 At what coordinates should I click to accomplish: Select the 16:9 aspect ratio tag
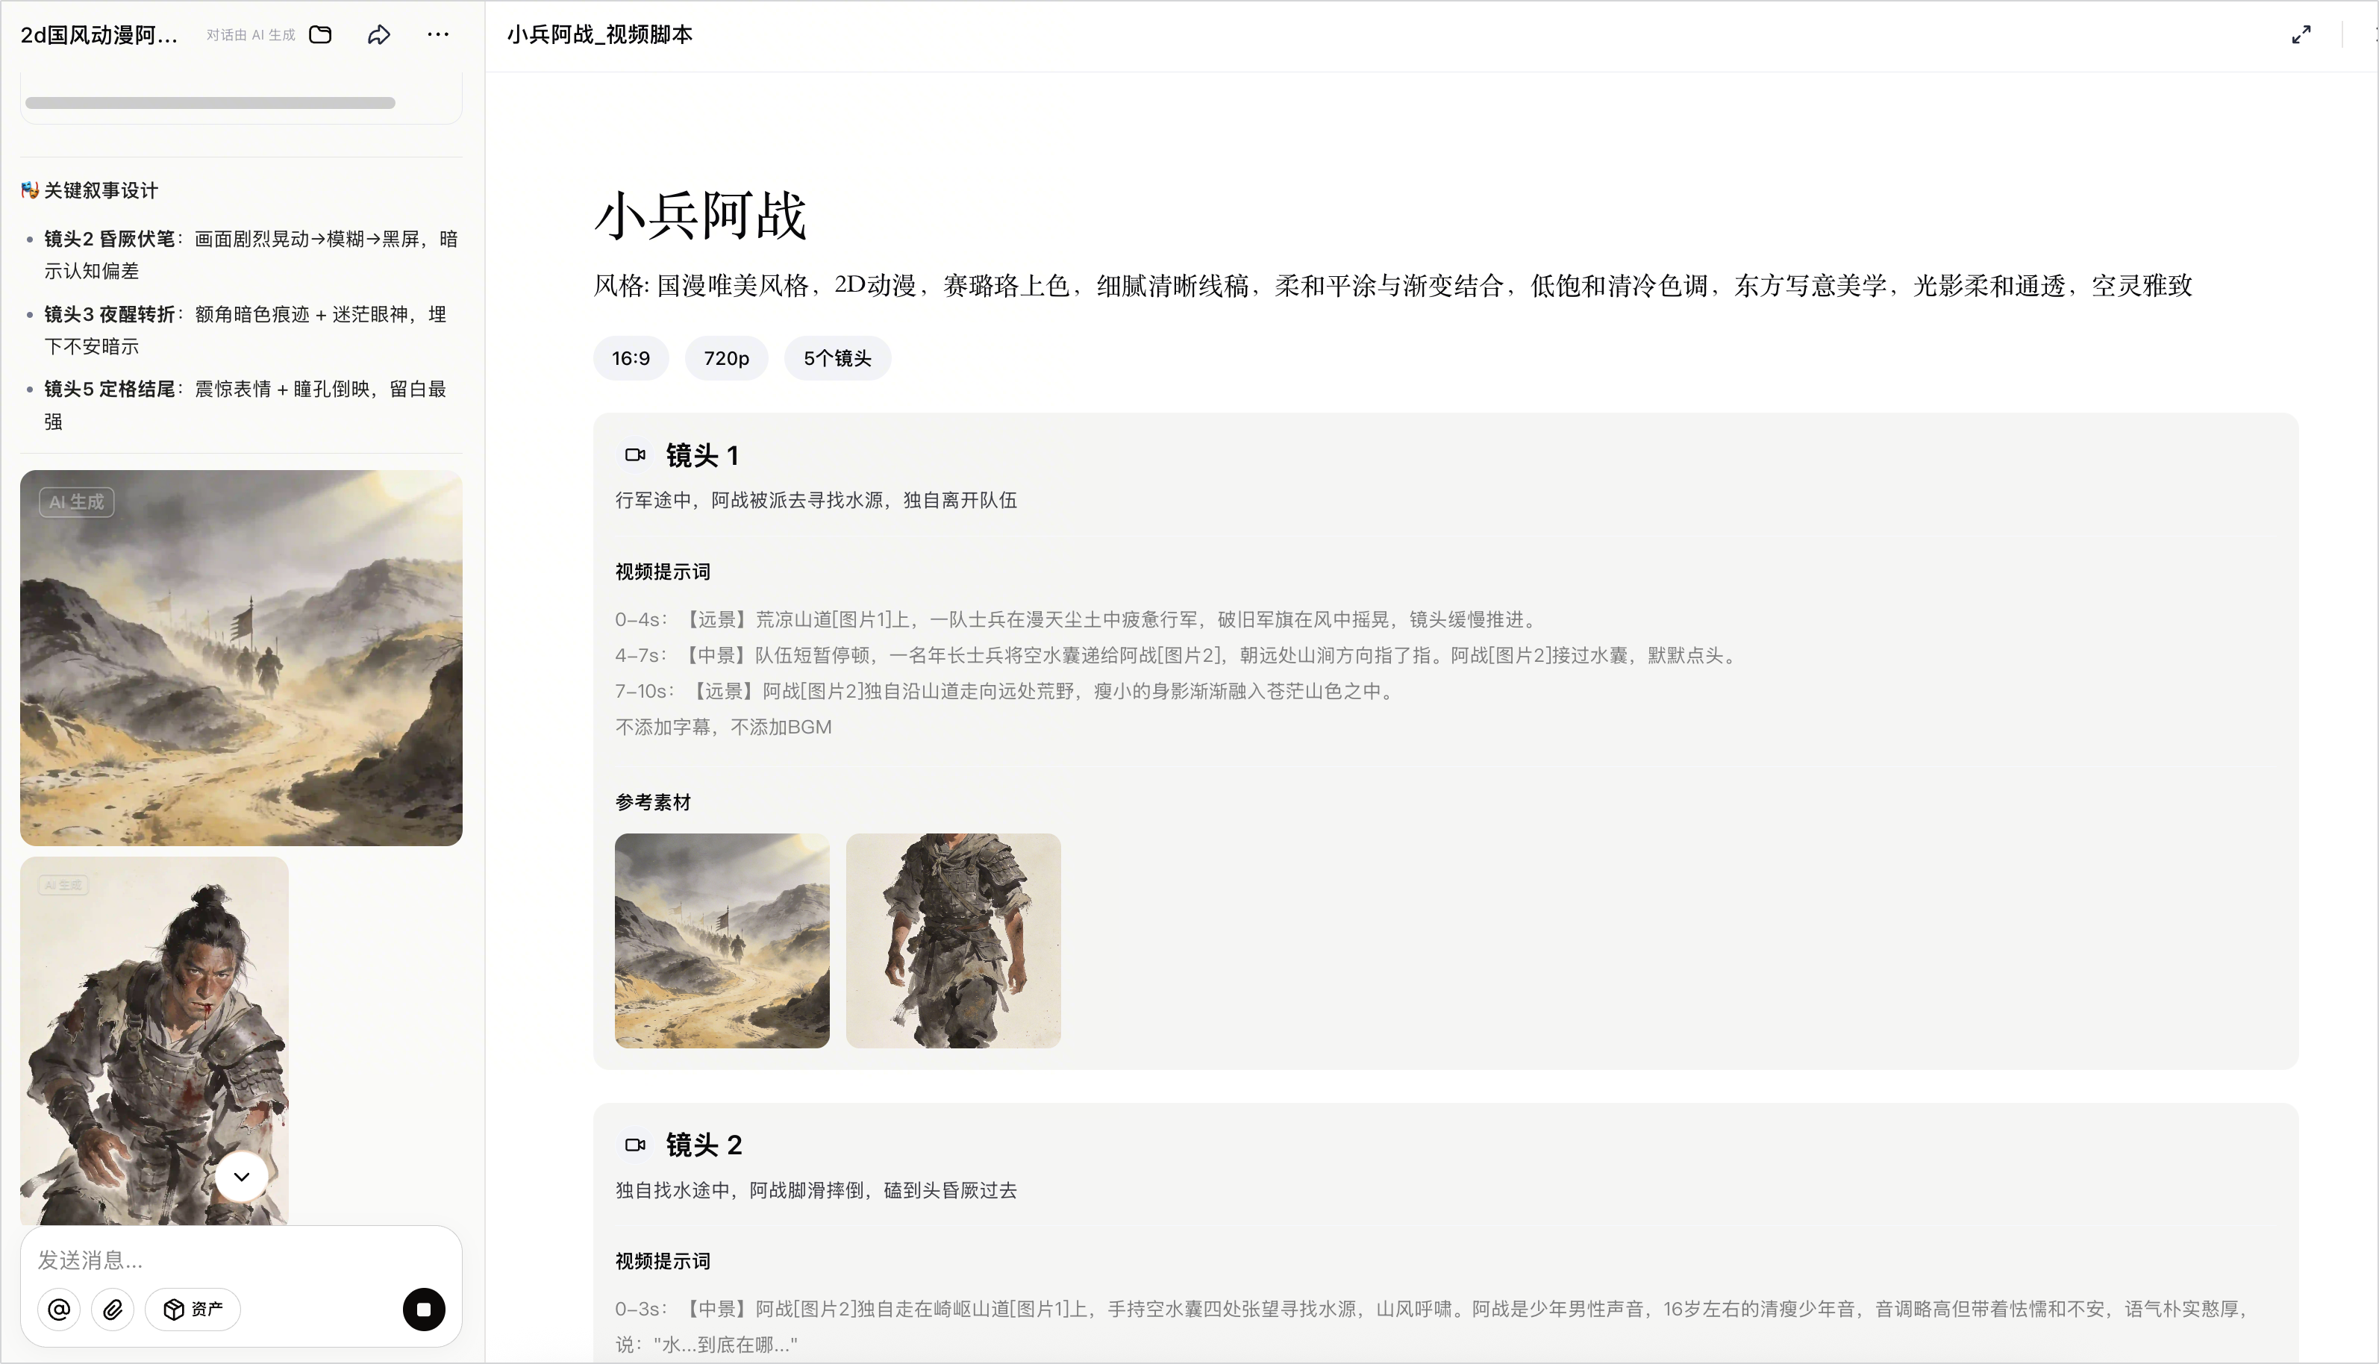[631, 358]
